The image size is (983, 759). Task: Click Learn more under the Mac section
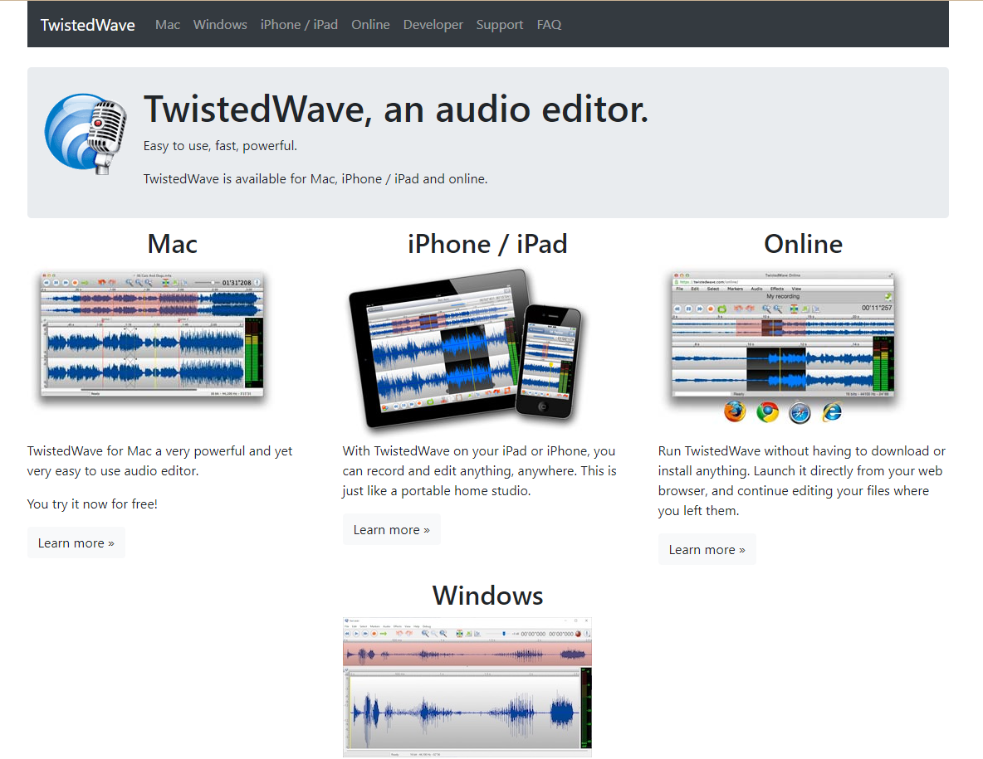[x=76, y=542]
